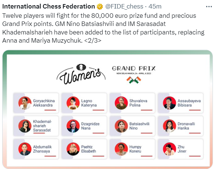The image size is (214, 169).
Task: Click the FIDE chess knight logo
Action: tap(81, 67)
